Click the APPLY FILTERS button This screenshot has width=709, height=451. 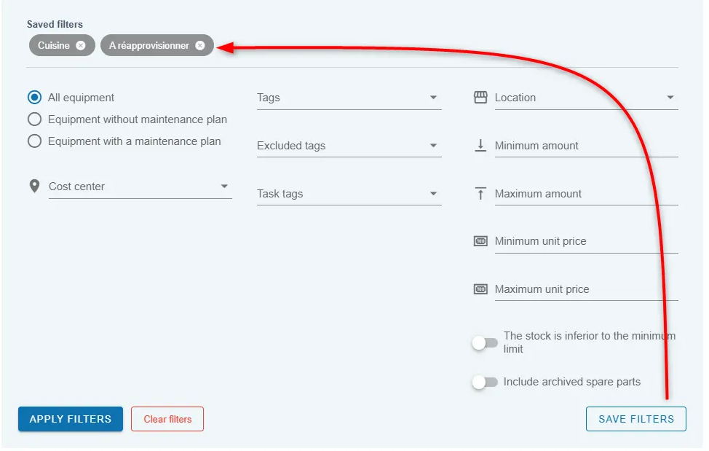point(71,420)
